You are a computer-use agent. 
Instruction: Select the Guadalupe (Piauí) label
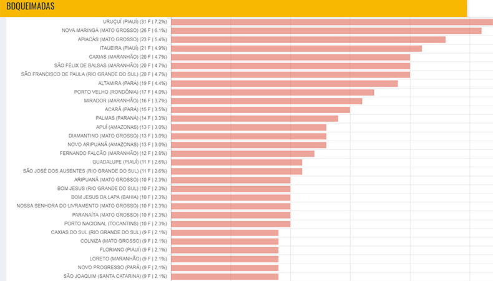click(x=130, y=162)
